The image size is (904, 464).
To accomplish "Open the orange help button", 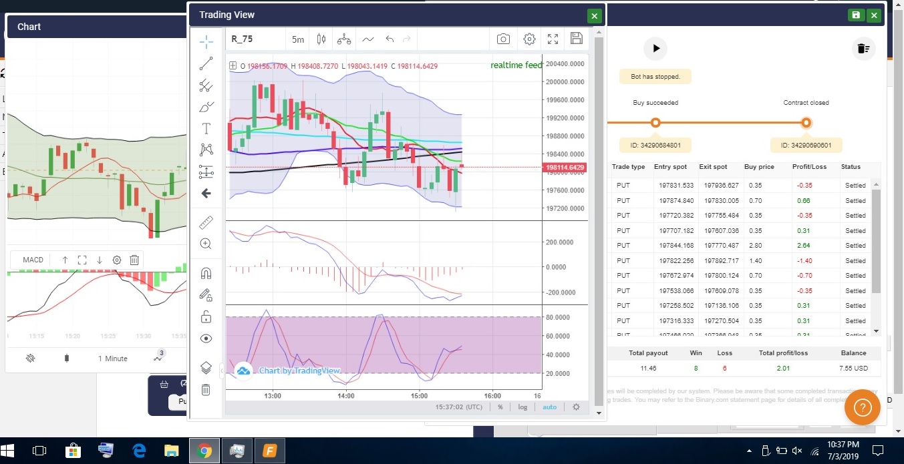I will tap(862, 407).
